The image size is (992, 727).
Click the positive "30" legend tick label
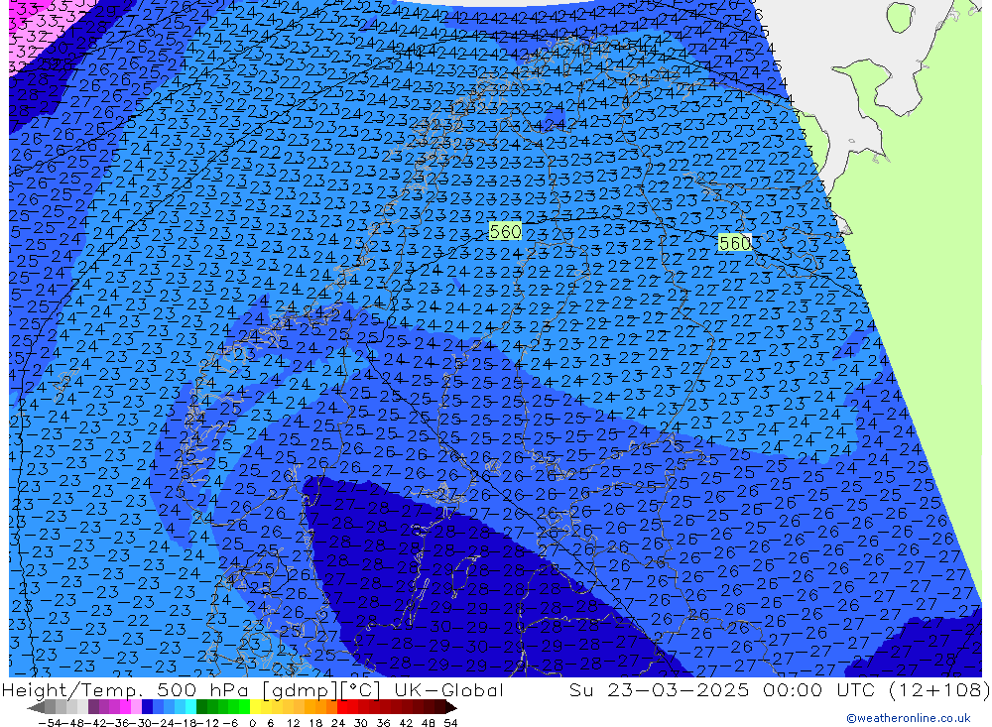pyautogui.click(x=361, y=723)
